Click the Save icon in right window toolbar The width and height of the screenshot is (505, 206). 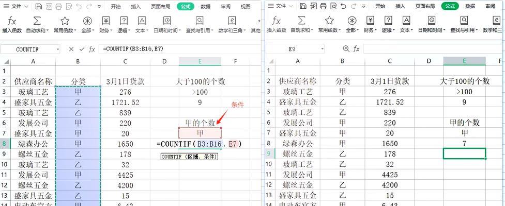[x=303, y=6]
